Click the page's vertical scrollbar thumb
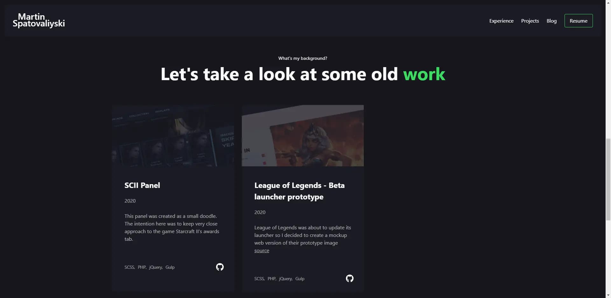611x298 pixels. [608, 179]
